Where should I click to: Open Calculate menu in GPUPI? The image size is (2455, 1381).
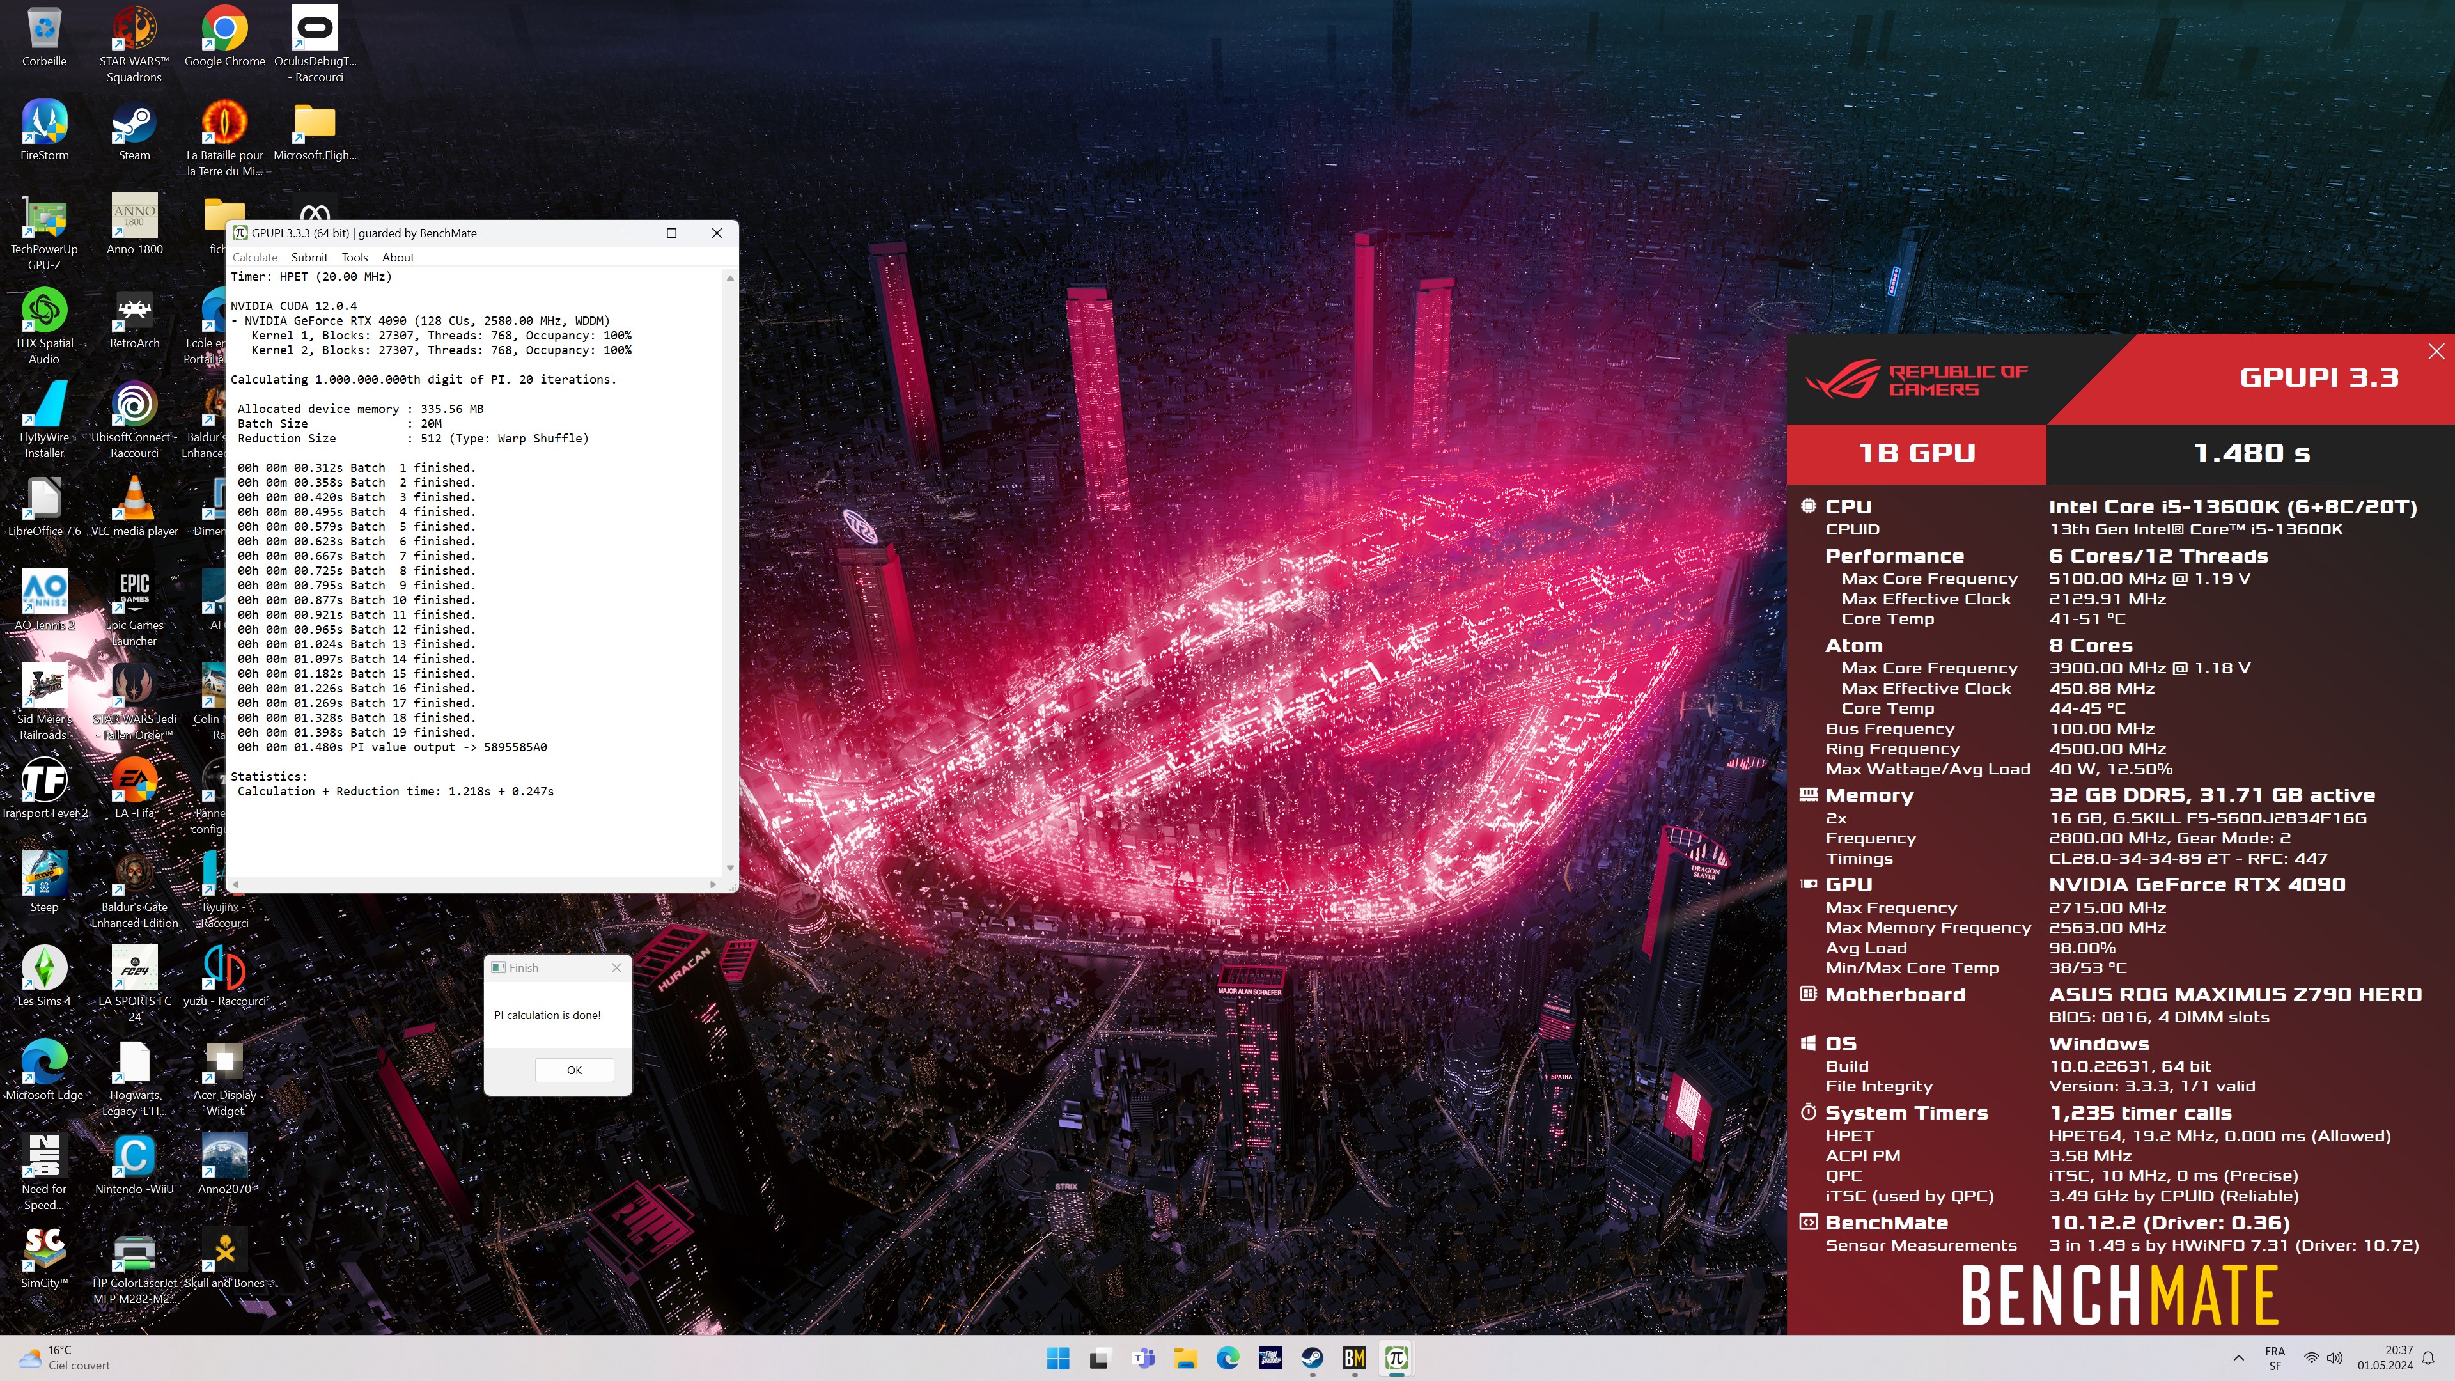point(254,257)
